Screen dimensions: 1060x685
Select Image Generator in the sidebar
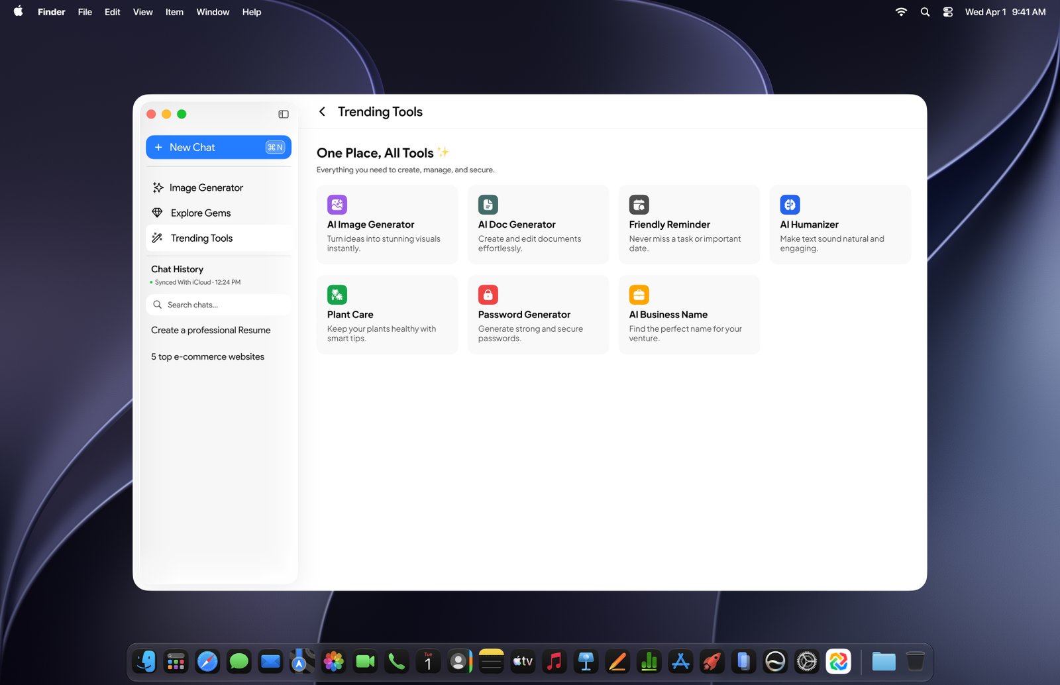pyautogui.click(x=219, y=187)
